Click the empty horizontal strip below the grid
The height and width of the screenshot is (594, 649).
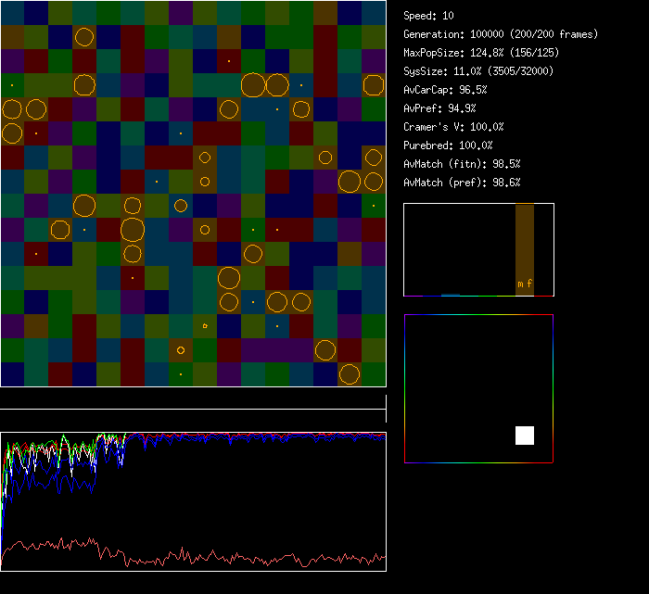(x=193, y=399)
